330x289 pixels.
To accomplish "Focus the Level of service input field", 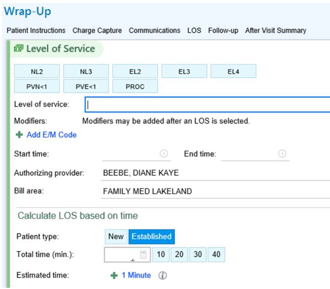I will point(207,105).
